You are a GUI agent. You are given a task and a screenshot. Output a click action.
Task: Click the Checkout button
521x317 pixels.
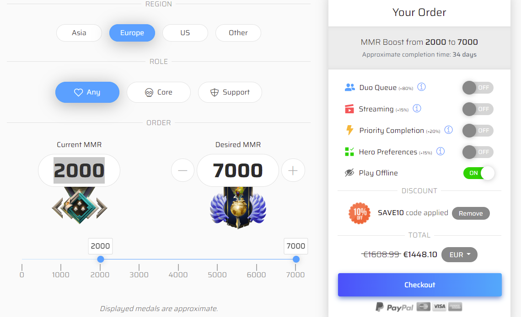coord(419,285)
